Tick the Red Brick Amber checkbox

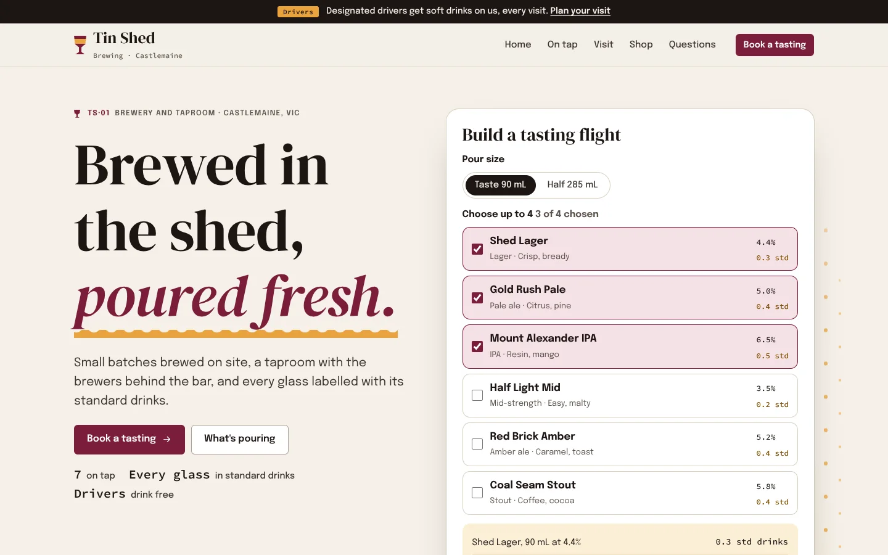tap(477, 444)
